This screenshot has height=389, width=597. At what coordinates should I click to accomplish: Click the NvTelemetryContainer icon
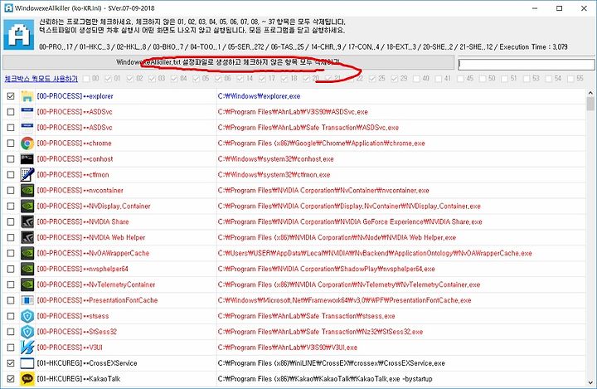27,284
